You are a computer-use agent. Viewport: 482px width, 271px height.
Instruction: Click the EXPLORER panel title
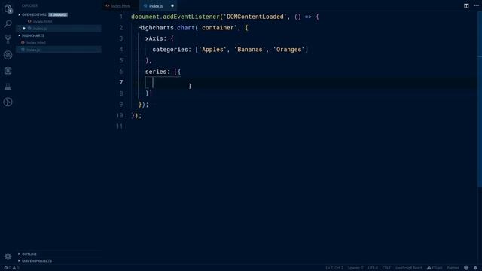pyautogui.click(x=30, y=5)
